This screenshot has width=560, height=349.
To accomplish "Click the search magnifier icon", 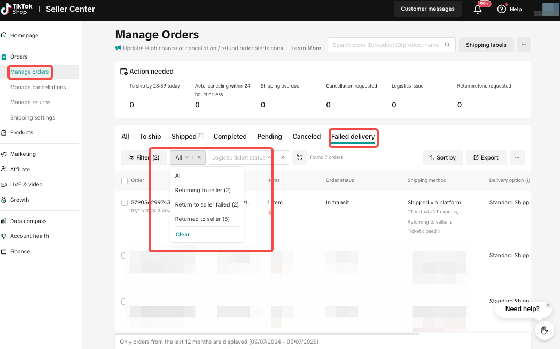I will pos(448,45).
